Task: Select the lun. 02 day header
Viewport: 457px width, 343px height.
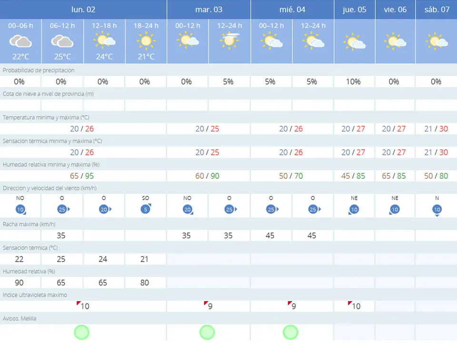Action: point(83,10)
